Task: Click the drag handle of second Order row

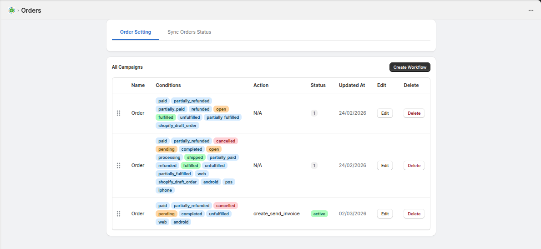Action: click(119, 166)
